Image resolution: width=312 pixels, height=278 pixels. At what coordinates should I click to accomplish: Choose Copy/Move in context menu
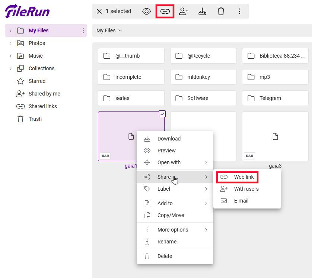[171, 215]
